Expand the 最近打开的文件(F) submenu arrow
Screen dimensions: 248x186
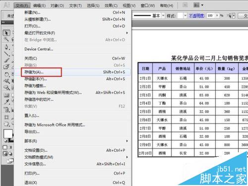(x=127, y=33)
